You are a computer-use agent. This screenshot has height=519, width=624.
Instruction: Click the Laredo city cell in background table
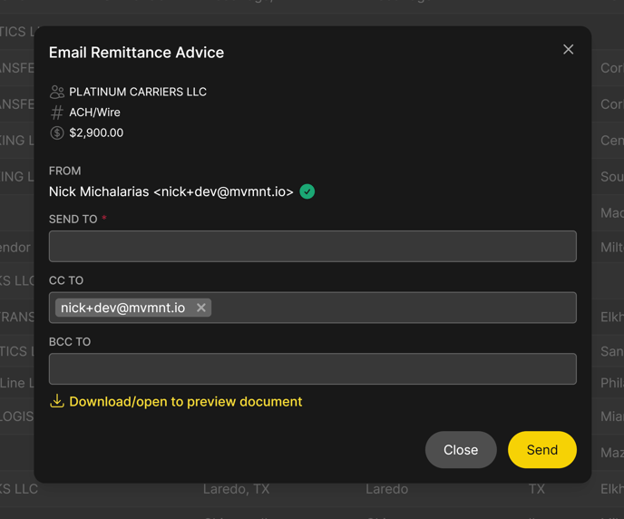pyautogui.click(x=386, y=489)
